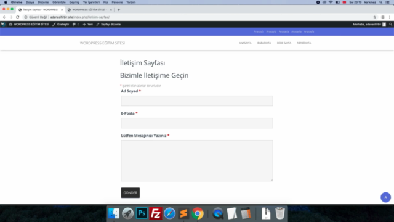Open the Finder icon in the dock
This screenshot has height=222, width=394.
[114, 213]
